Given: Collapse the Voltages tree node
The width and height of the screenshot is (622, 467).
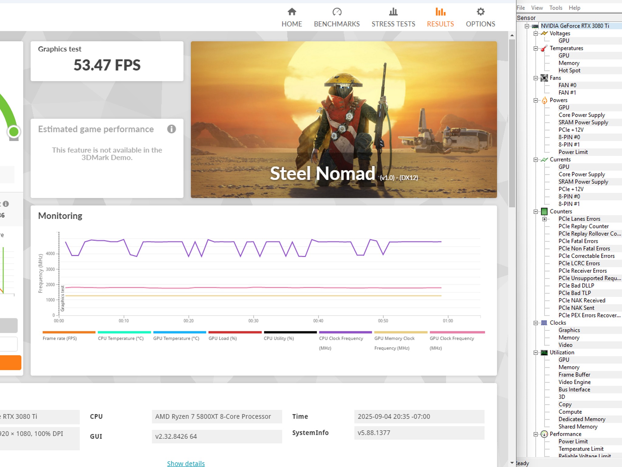Looking at the screenshot, I should pos(536,33).
